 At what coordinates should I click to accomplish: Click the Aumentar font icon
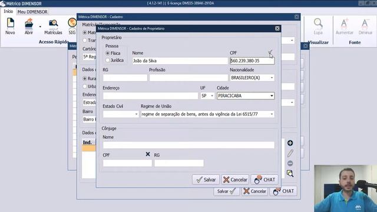click(x=344, y=24)
